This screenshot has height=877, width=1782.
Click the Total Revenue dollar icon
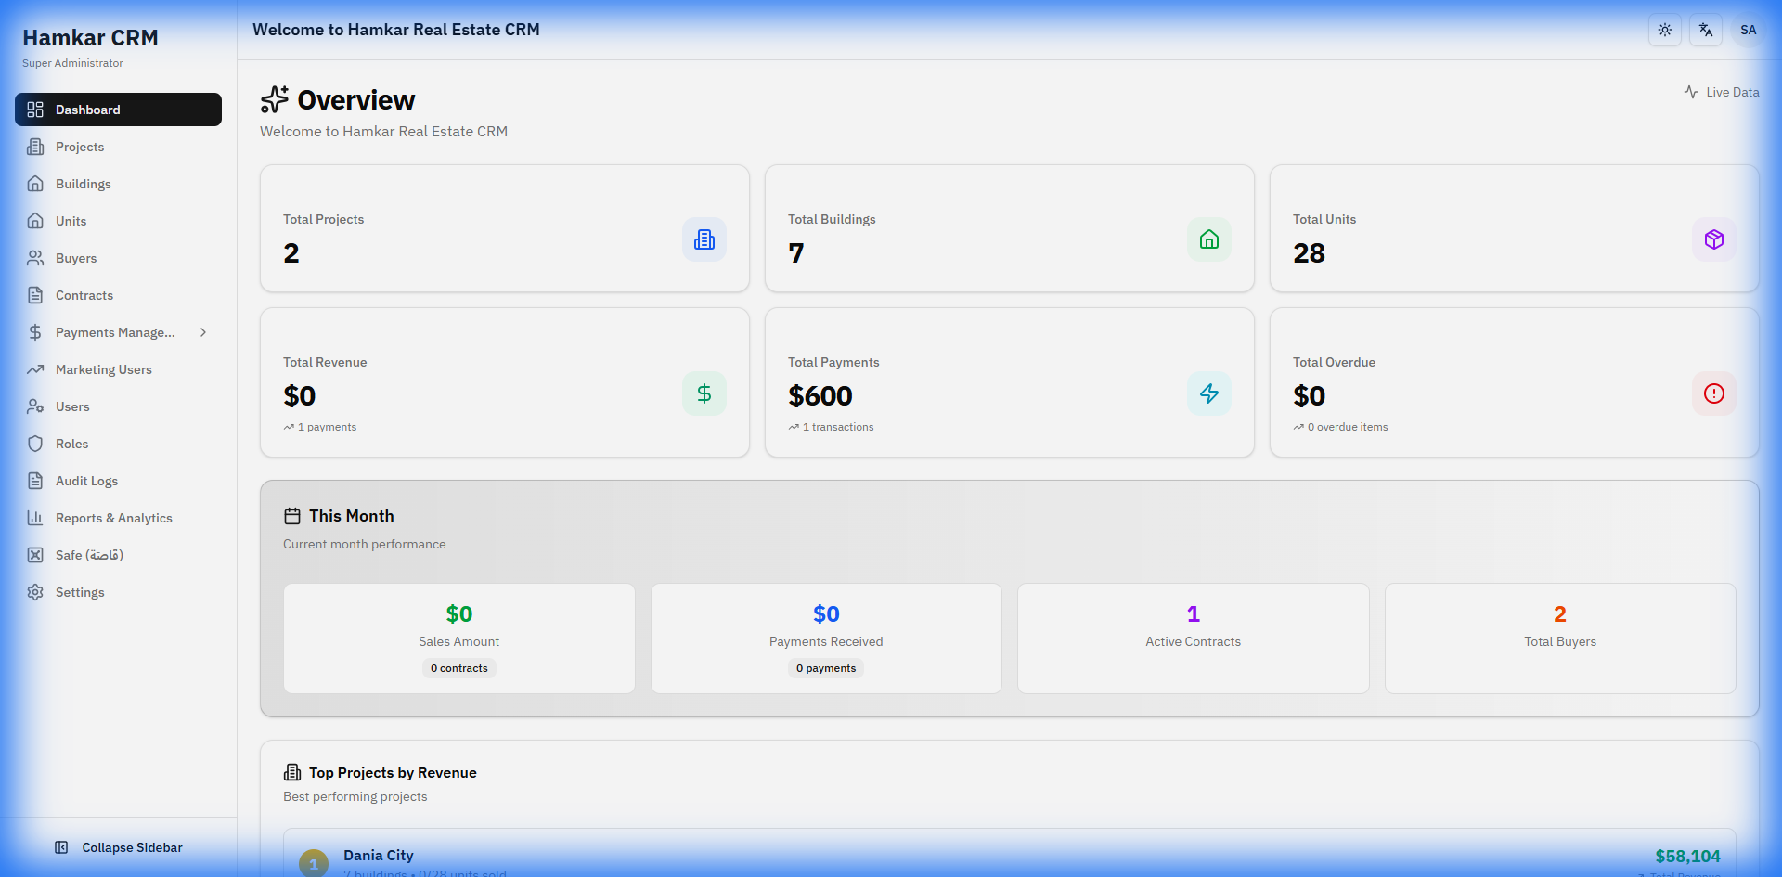704,393
